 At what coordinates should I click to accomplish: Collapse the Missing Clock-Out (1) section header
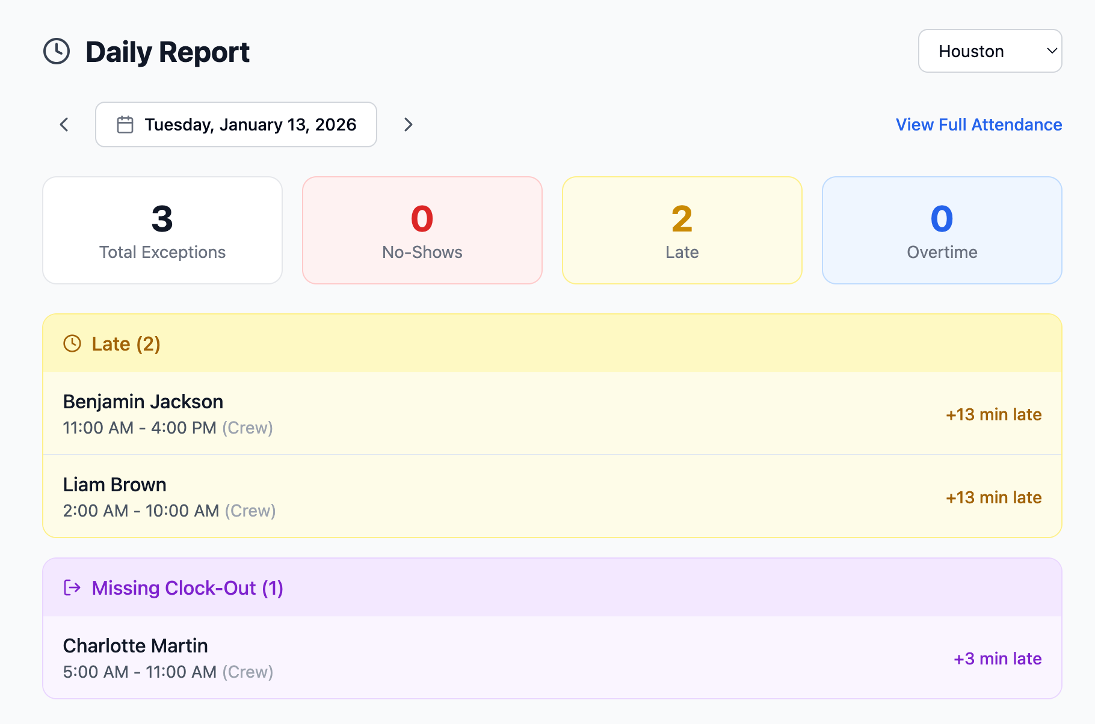point(552,587)
